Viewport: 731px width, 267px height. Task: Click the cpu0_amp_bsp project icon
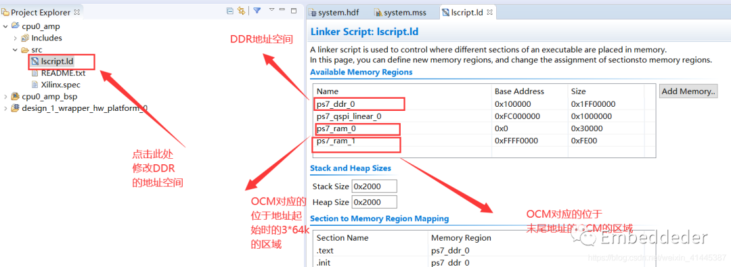pyautogui.click(x=16, y=97)
